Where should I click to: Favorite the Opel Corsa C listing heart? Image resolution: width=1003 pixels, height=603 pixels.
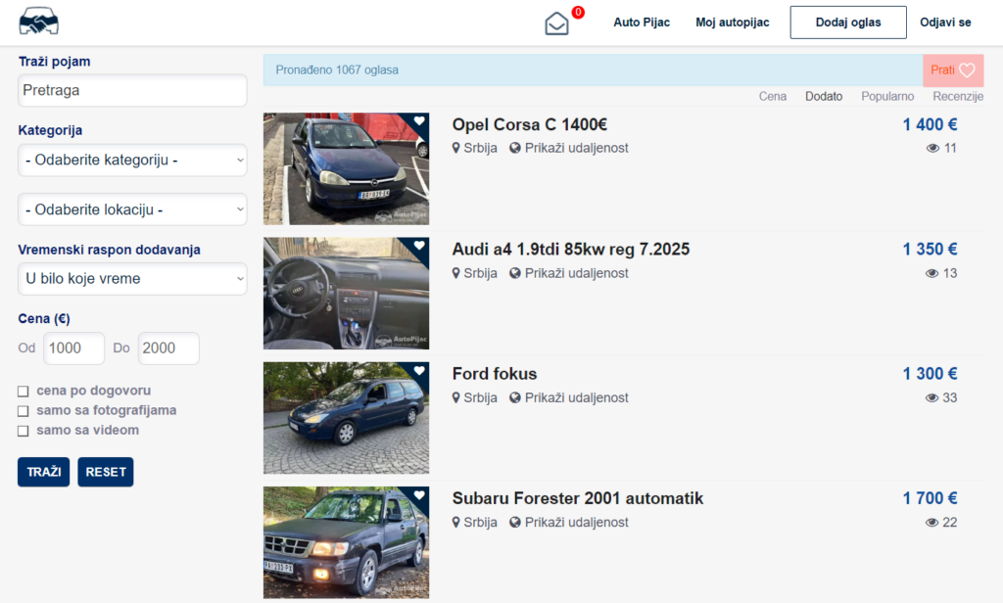point(419,120)
